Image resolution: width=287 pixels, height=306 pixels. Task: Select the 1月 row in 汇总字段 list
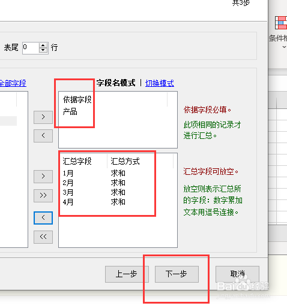pos(68,173)
